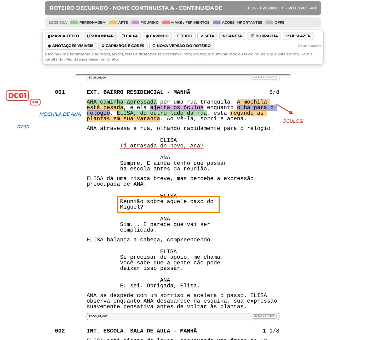Click the ECOS_01_002 scene label
Image resolution: width=366 pixels, height=340 pixels.
coord(98,316)
